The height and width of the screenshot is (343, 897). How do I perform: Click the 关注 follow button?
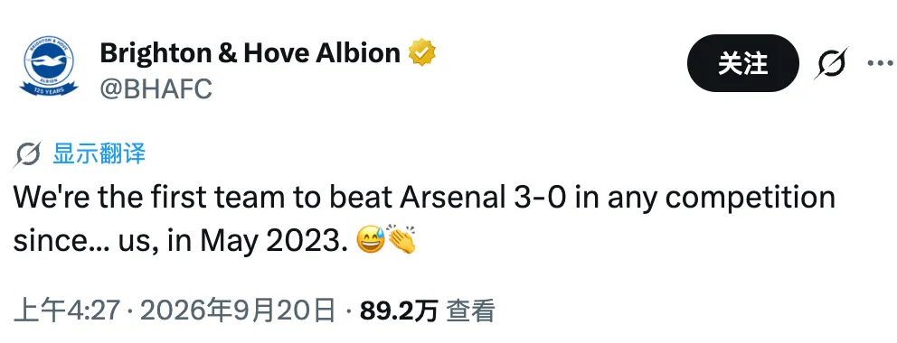[742, 63]
